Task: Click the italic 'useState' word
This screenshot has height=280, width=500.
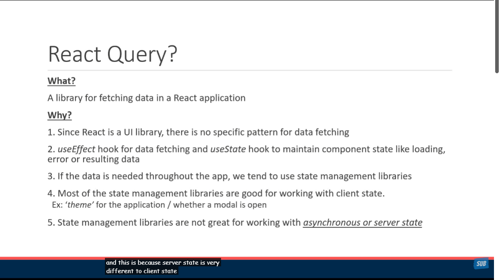Action: tap(228, 149)
